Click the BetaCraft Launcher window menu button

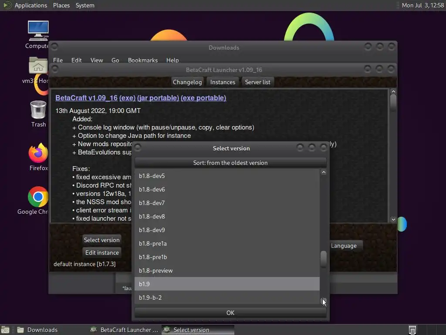[55, 68]
